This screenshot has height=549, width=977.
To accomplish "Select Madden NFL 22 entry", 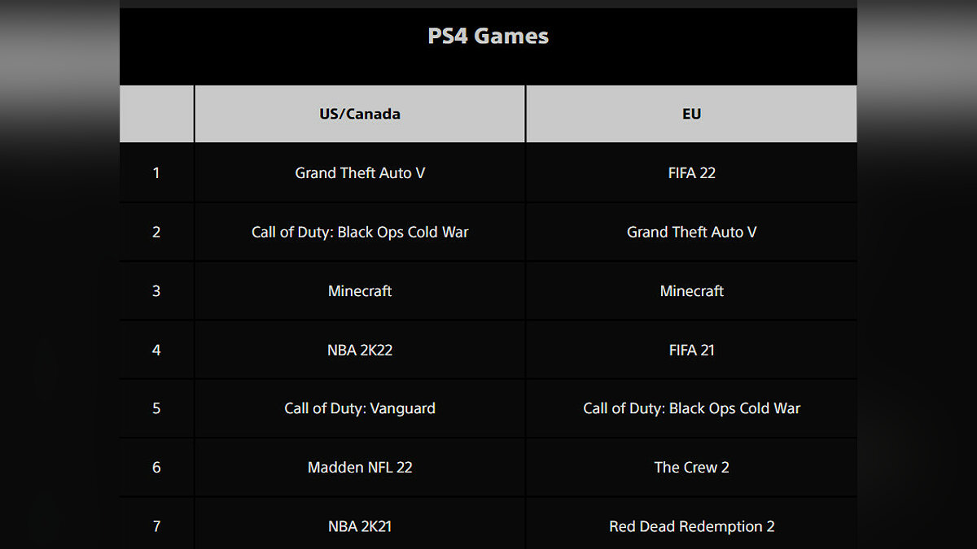I will pyautogui.click(x=360, y=468).
